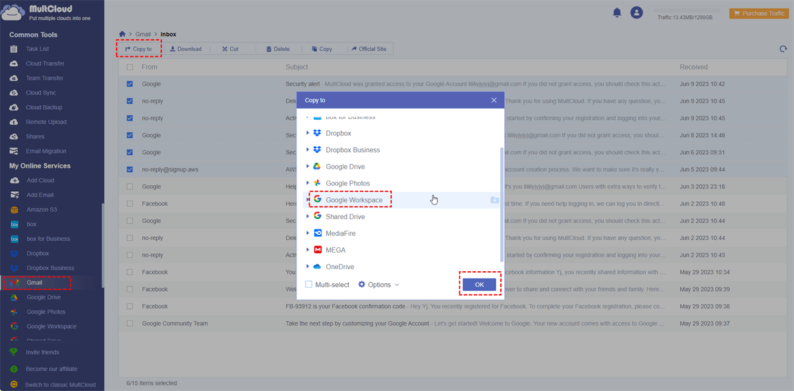The image size is (794, 391).
Task: Open box for Business in the sidebar
Action: tap(48, 239)
